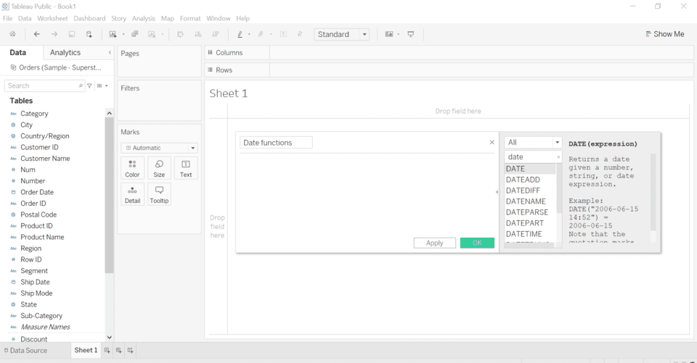The height and width of the screenshot is (363, 697).
Task: Click the Show/Hide Cards toolbar icon
Action: 389,34
